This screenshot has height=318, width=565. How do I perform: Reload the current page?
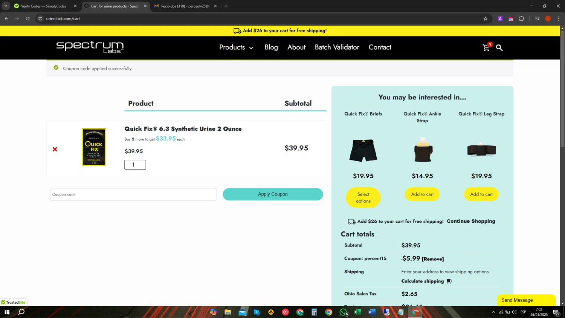coord(27,18)
